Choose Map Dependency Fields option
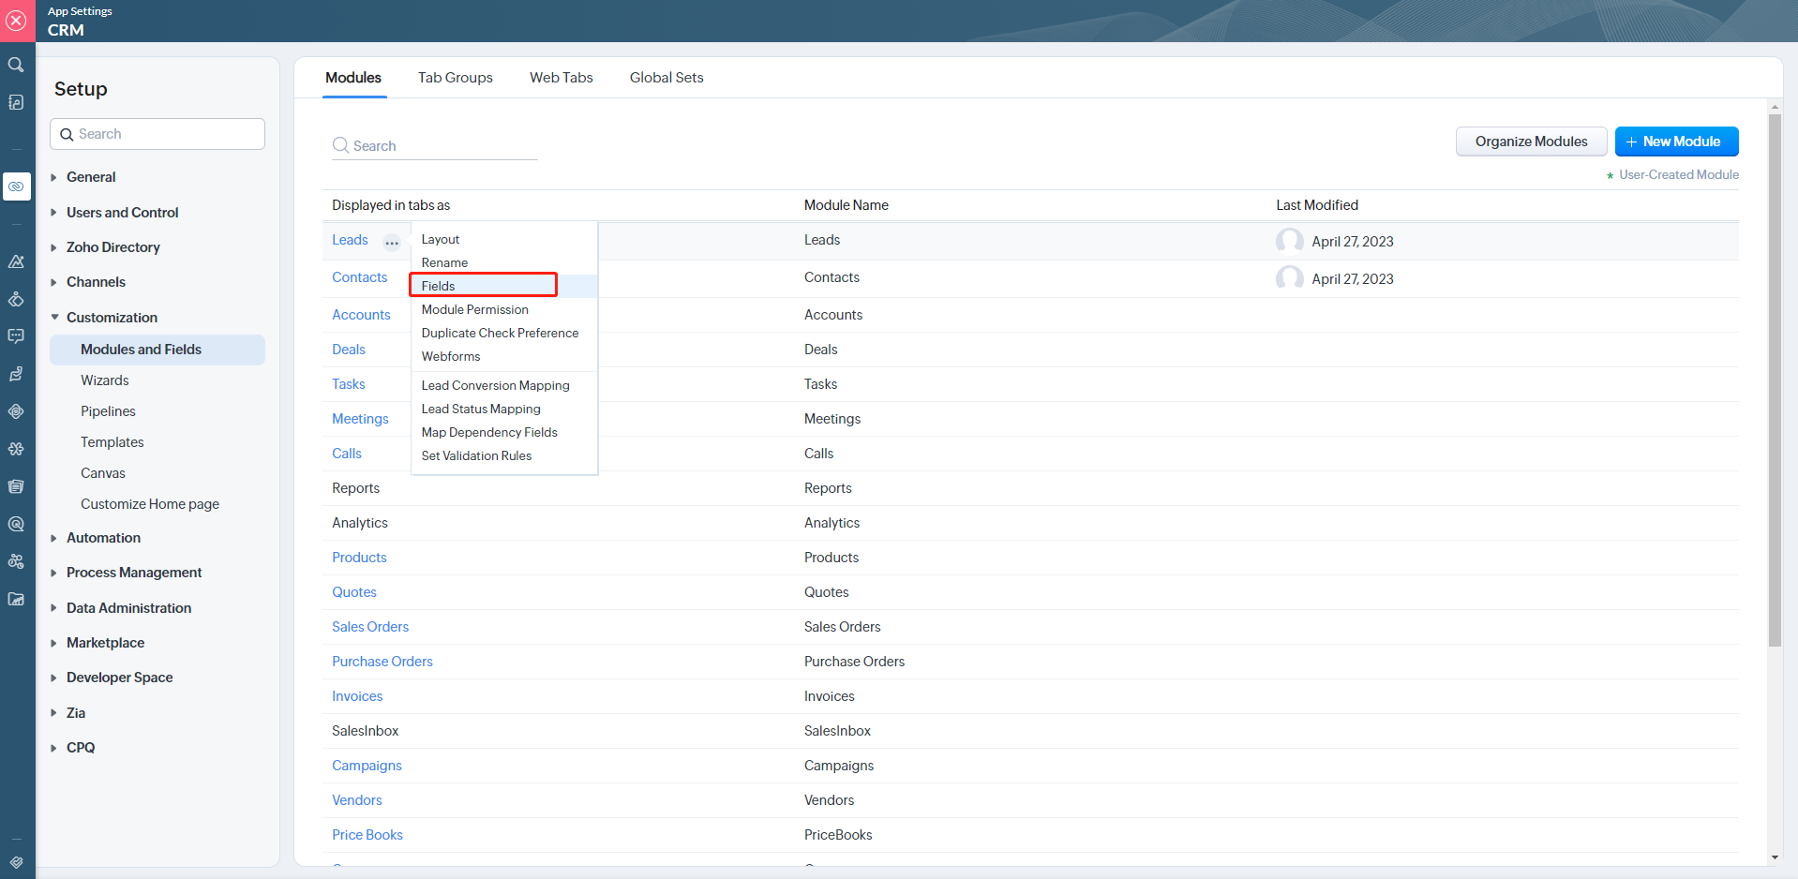This screenshot has width=1798, height=879. click(489, 433)
